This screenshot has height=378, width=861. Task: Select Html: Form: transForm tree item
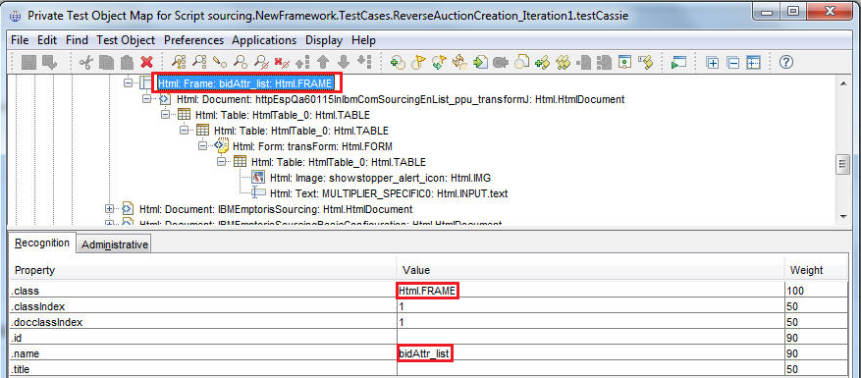click(x=312, y=146)
